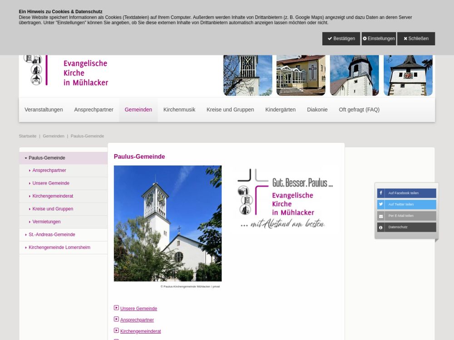This screenshot has height=340, width=454.
Task: Select Diakonie in the navigation bar
Action: pyautogui.click(x=317, y=110)
